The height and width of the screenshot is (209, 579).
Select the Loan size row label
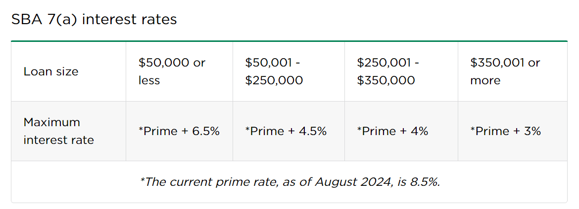tap(51, 72)
